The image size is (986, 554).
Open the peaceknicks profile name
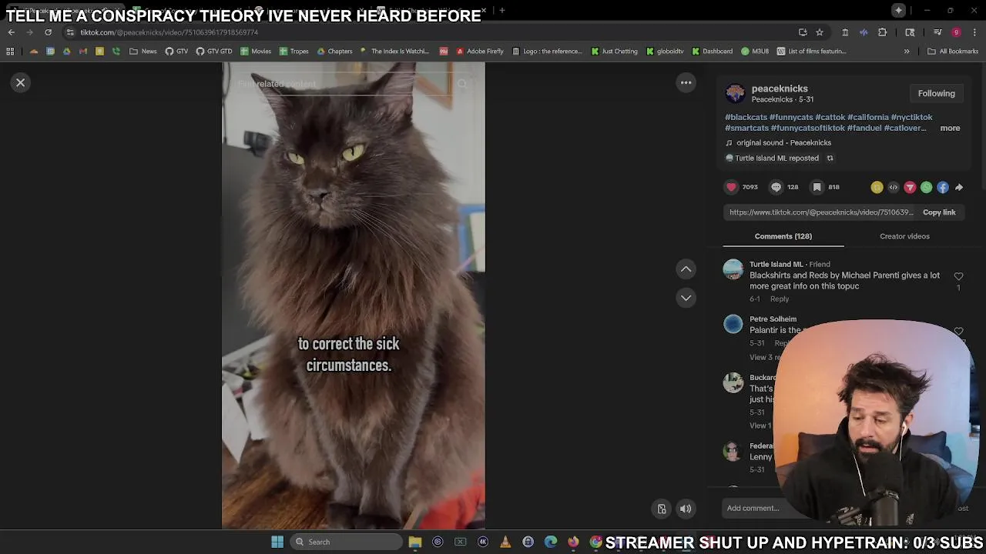click(780, 88)
